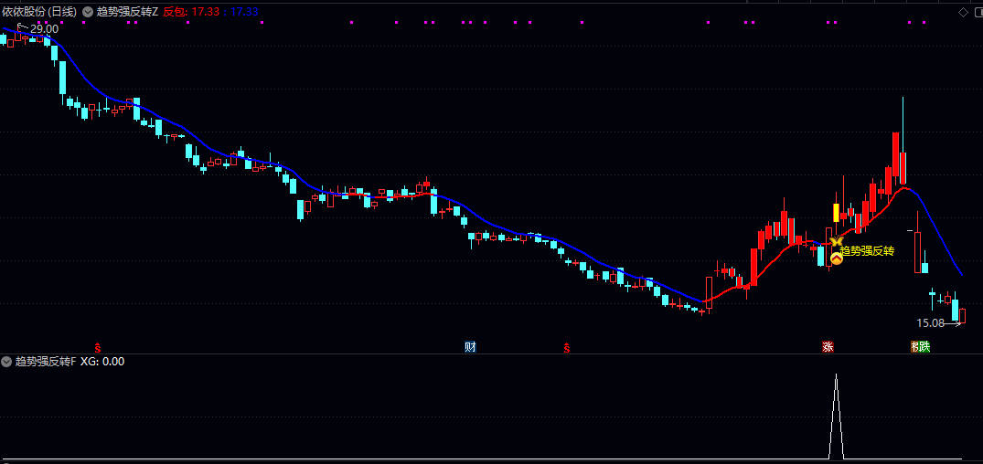
Task: Click the 29.00 high price label
Action: [x=44, y=29]
